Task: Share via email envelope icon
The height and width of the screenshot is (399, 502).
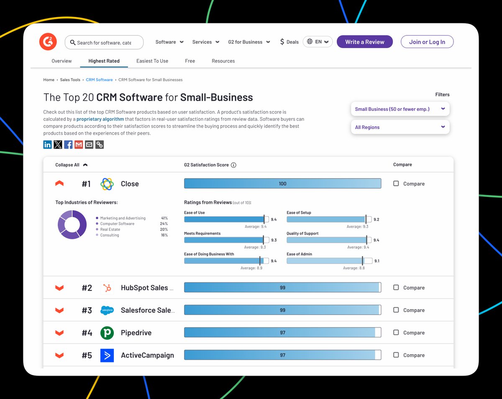Action: point(89,145)
